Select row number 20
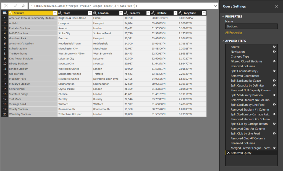283x171 pixels. coord(5,114)
